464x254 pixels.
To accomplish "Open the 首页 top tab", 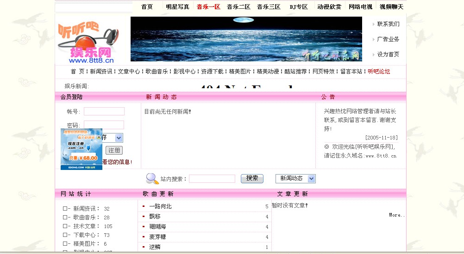I will coord(147,6).
